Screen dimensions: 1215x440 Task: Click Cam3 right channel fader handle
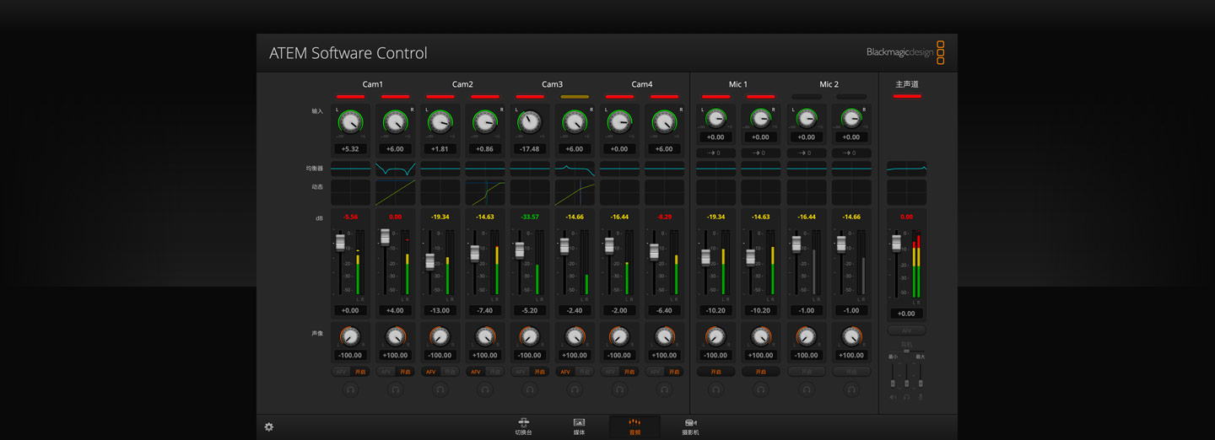coord(564,246)
